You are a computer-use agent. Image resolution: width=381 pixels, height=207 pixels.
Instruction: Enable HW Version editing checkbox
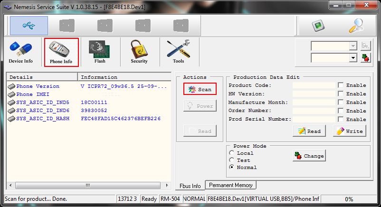pyautogui.click(x=341, y=94)
